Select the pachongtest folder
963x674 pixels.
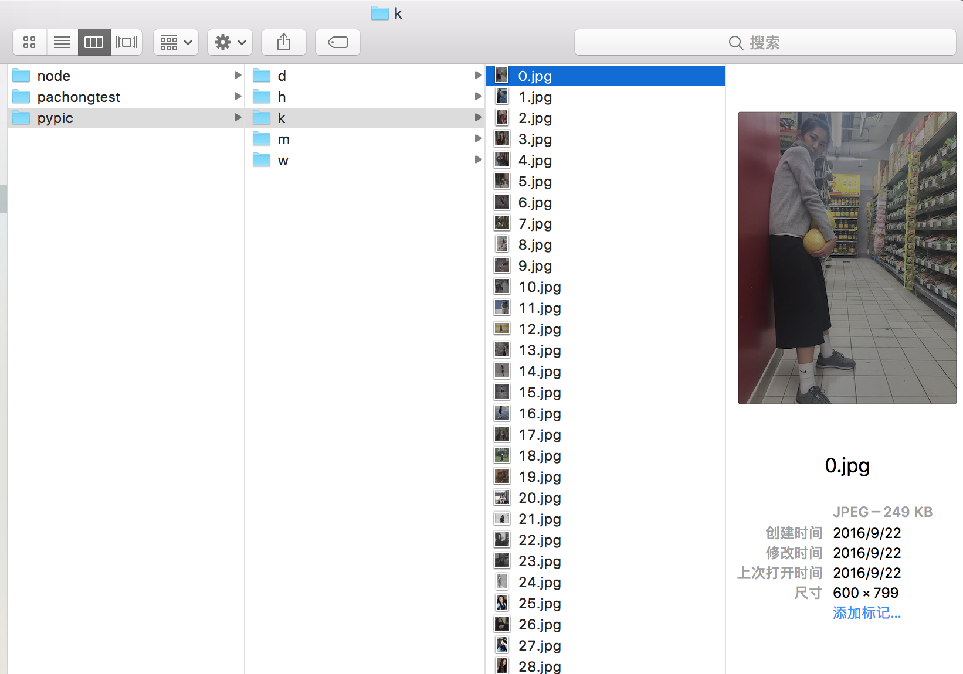(x=127, y=97)
